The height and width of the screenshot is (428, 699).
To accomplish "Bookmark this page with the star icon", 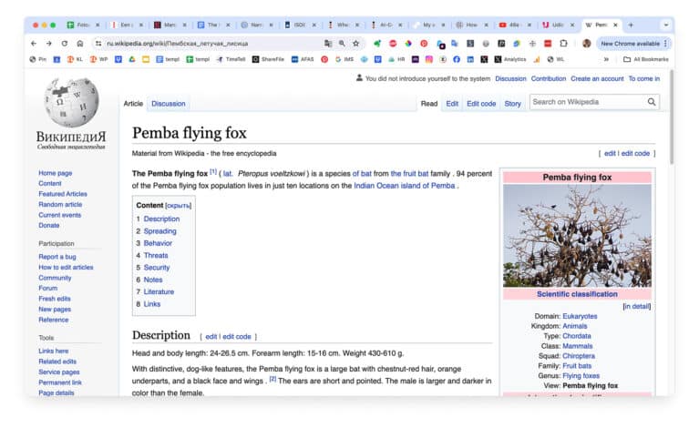I will [355, 43].
